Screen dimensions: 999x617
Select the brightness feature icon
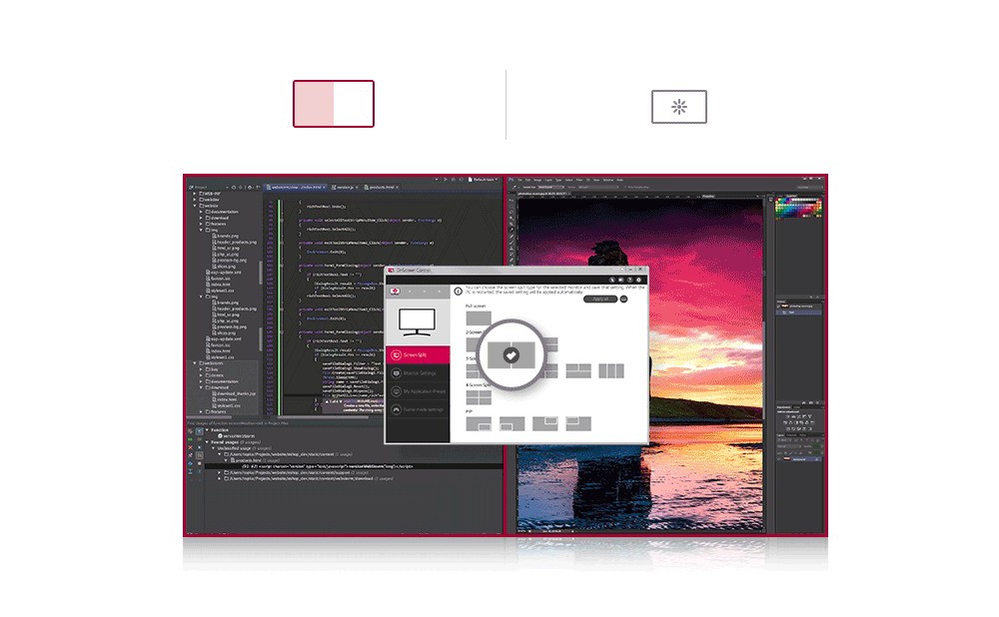(x=678, y=107)
